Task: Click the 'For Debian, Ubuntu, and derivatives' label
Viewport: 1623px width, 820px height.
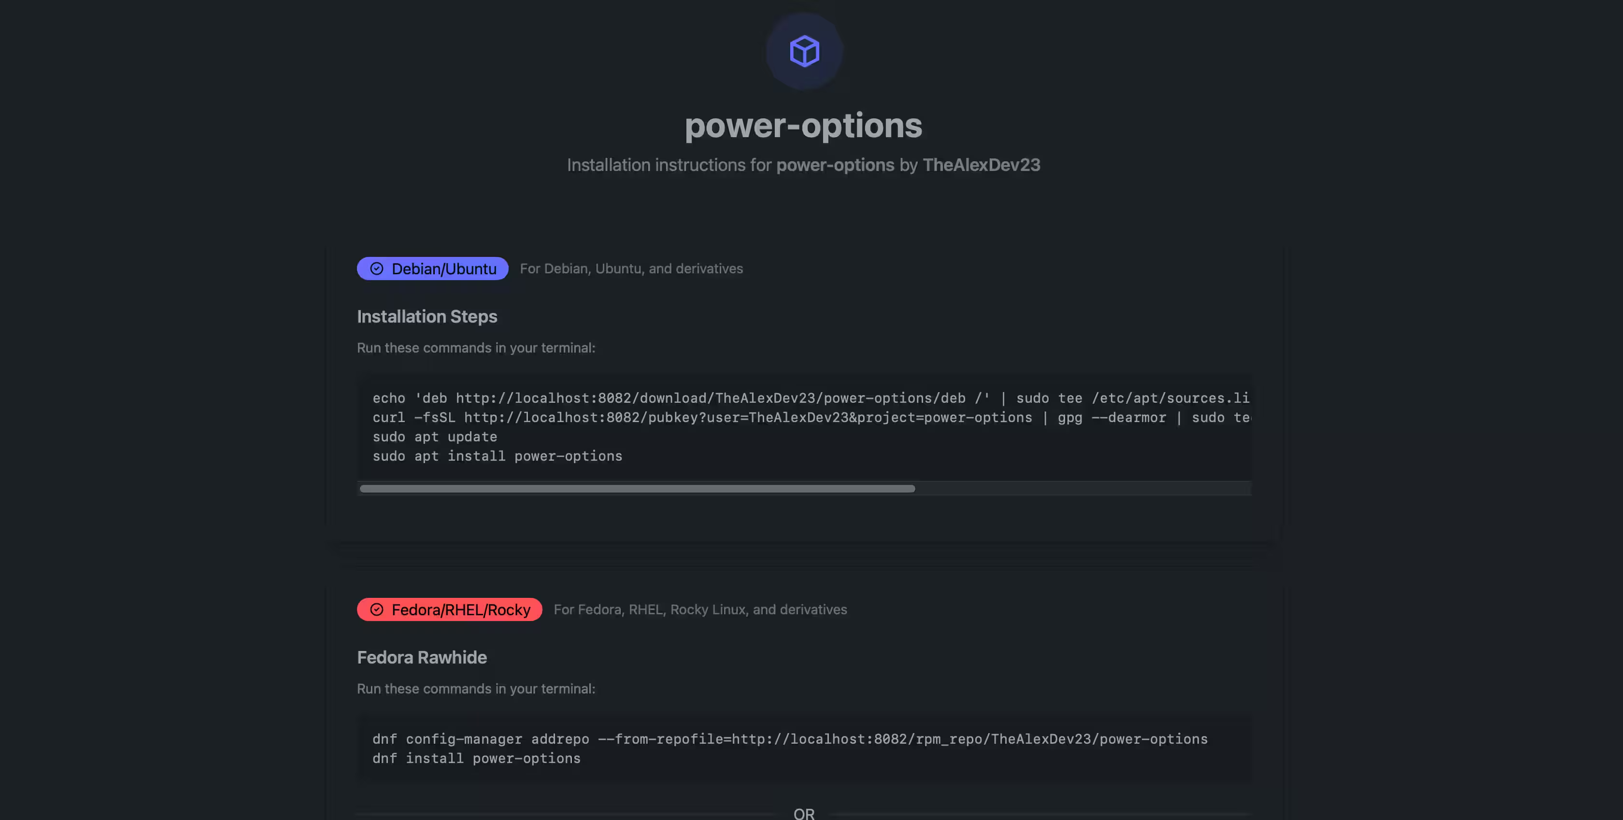Action: [631, 269]
